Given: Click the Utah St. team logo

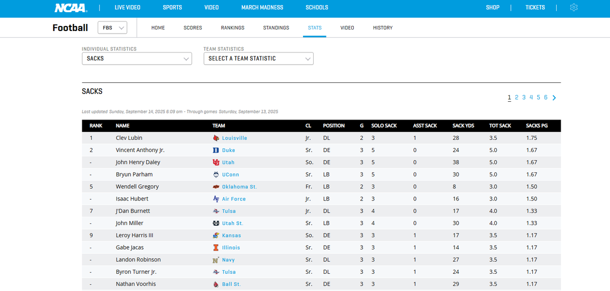Looking at the screenshot, I should point(216,223).
